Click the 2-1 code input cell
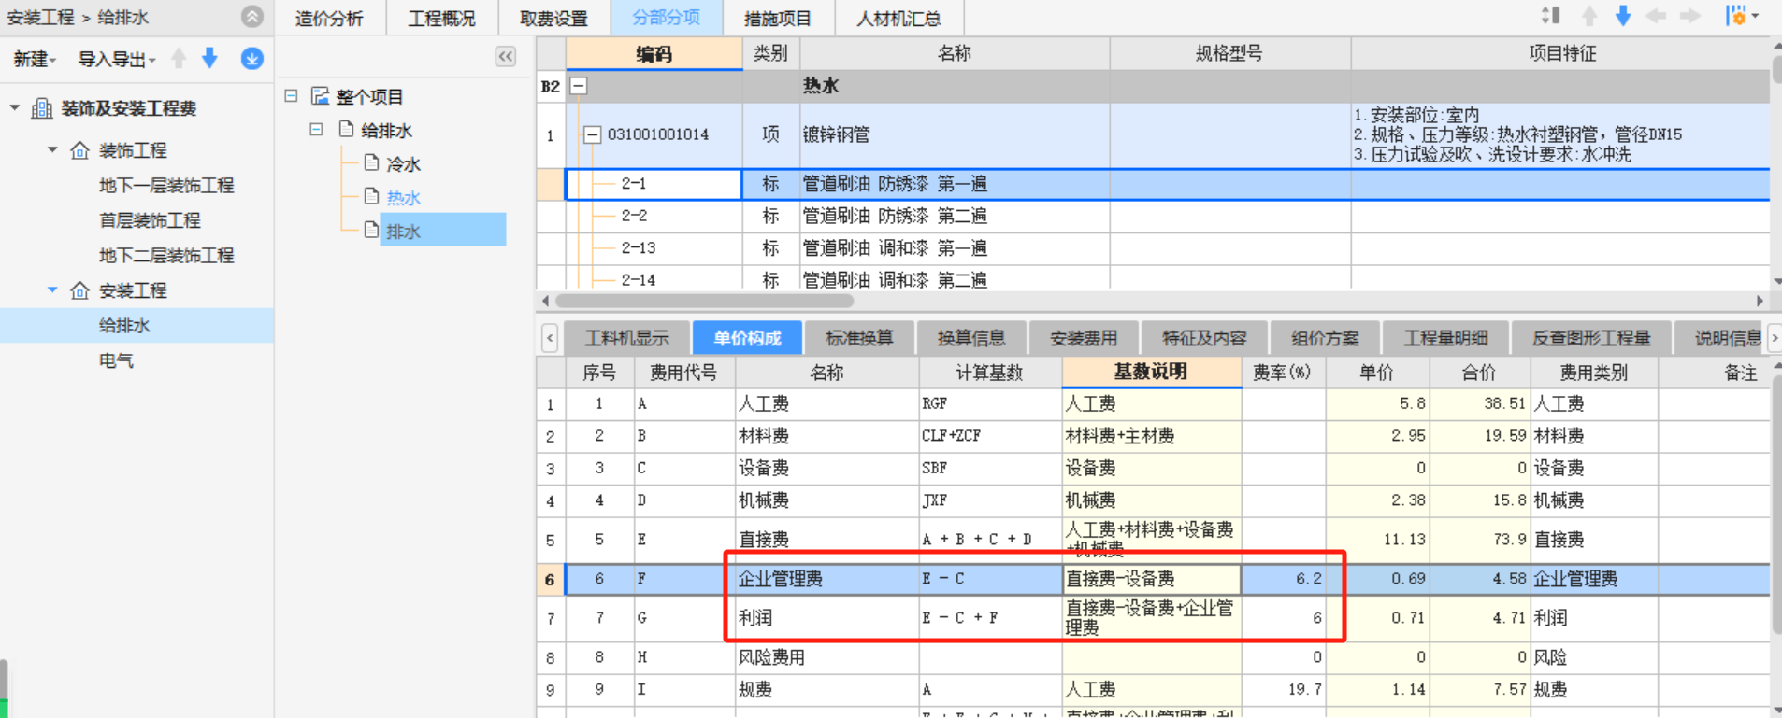Viewport: 1782px width, 718px height. pyautogui.click(x=654, y=184)
